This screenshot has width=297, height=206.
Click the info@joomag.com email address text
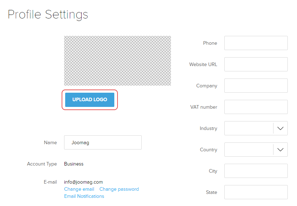83,182
